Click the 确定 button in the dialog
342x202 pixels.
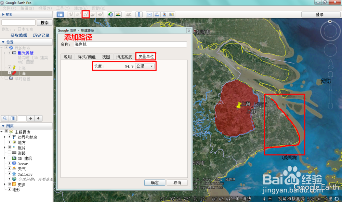(155, 182)
